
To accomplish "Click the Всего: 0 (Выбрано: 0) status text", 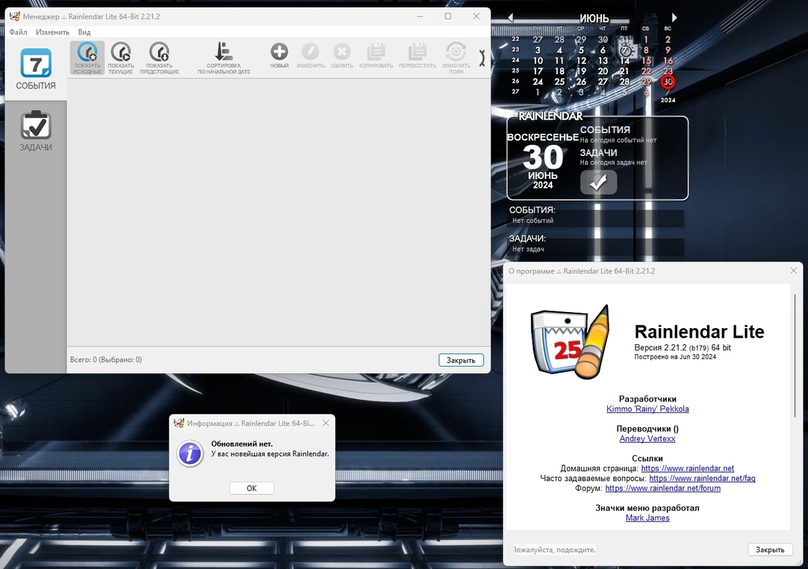I will click(x=106, y=360).
